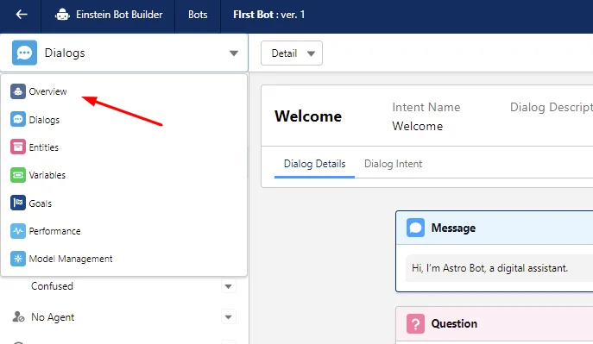
Task: Select the Confused dialog in sidebar
Action: pos(52,286)
